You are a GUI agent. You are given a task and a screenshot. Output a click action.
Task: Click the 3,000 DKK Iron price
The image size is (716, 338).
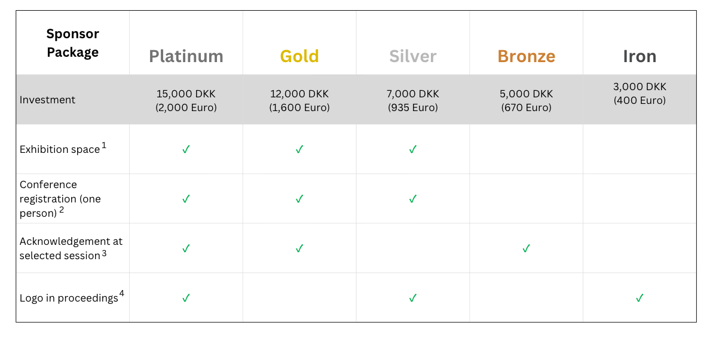pos(639,87)
